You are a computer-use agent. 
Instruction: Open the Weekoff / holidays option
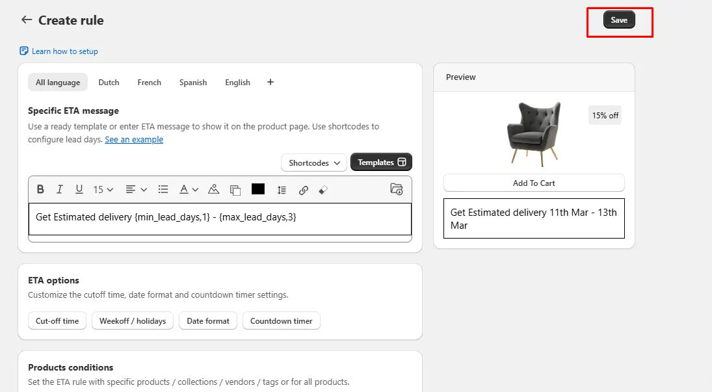[x=133, y=320]
